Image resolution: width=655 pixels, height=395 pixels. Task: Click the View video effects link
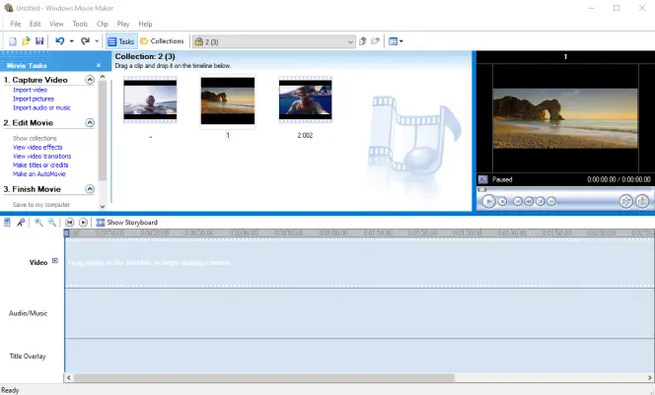click(x=37, y=147)
